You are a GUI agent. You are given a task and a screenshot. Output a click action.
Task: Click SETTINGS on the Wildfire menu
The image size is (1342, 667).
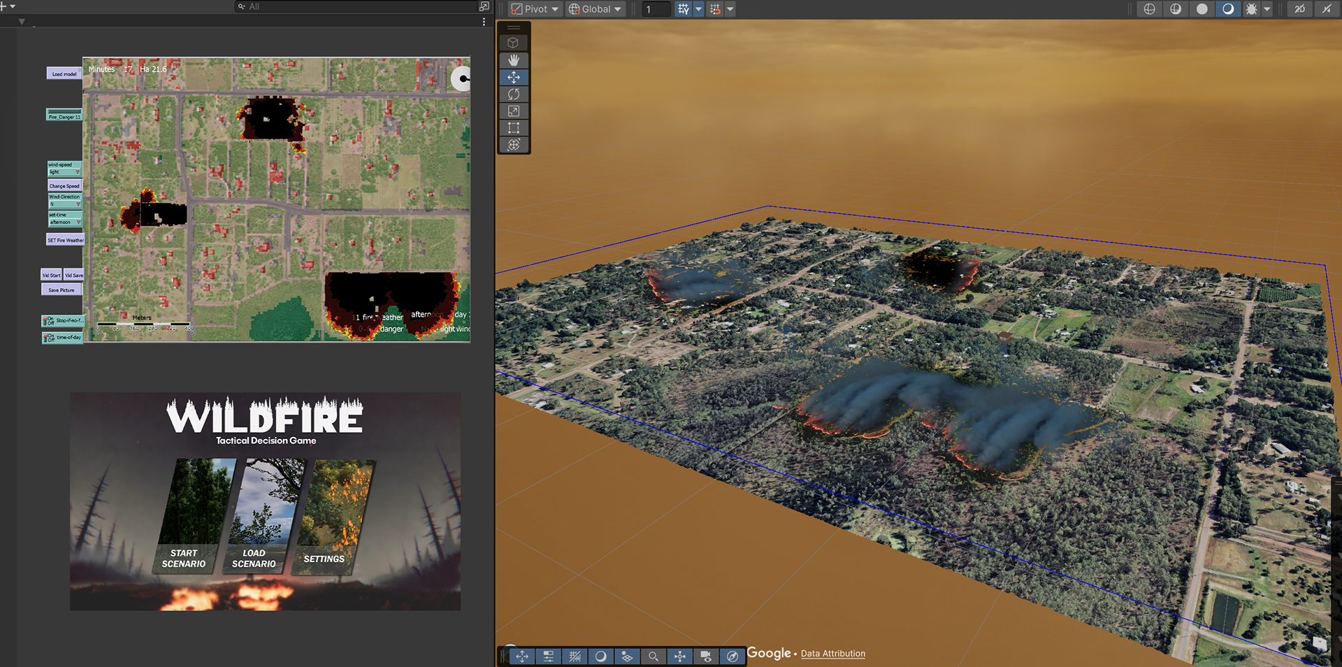(x=324, y=559)
